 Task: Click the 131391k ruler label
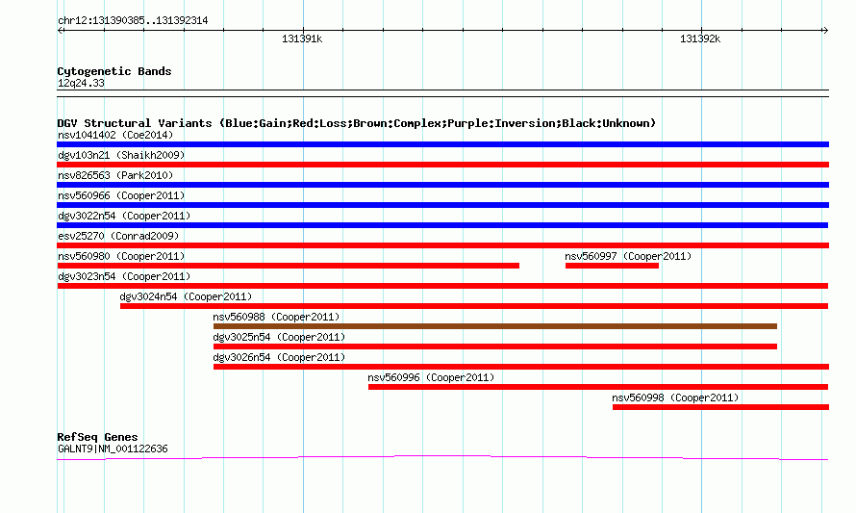[302, 39]
